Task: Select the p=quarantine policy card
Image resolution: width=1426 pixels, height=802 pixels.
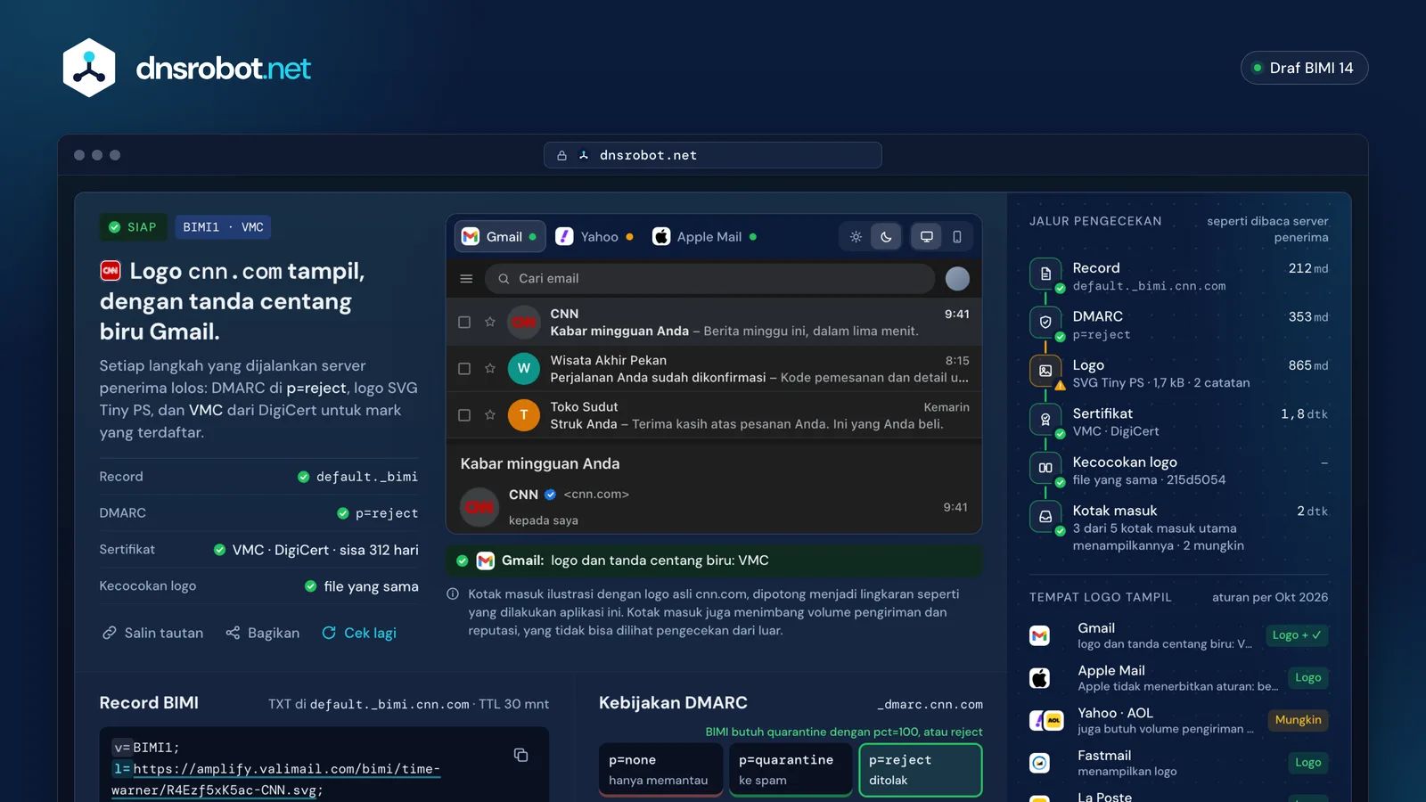Action: tap(791, 770)
